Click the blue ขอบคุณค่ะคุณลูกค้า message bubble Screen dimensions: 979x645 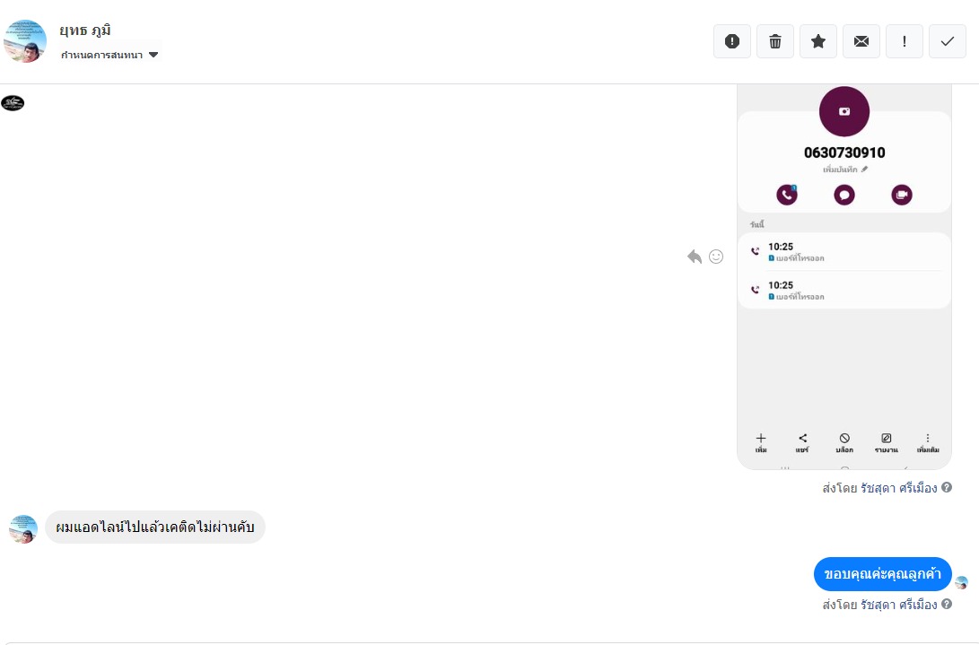point(882,574)
